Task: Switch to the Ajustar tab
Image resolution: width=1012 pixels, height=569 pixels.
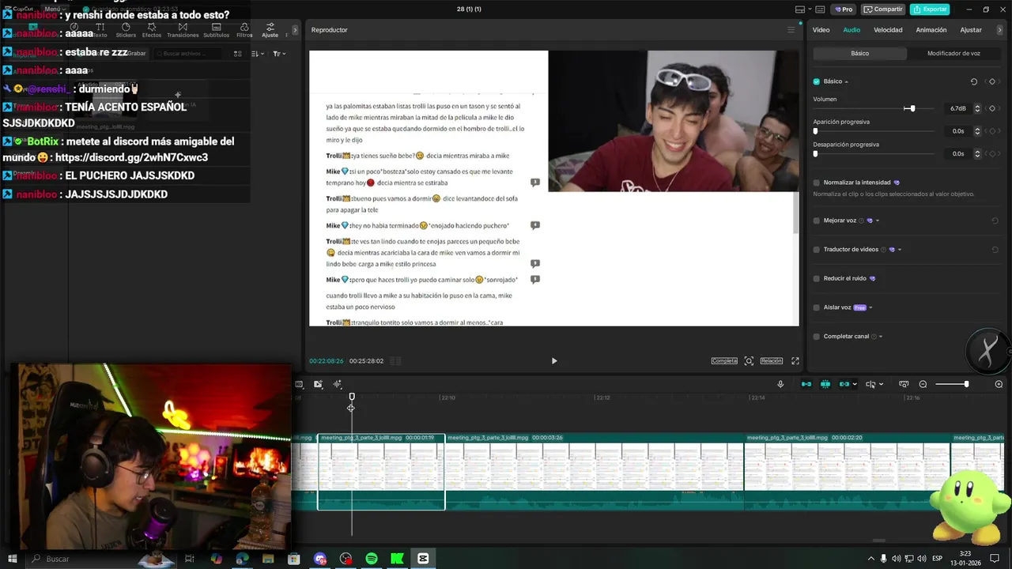Action: tap(971, 30)
